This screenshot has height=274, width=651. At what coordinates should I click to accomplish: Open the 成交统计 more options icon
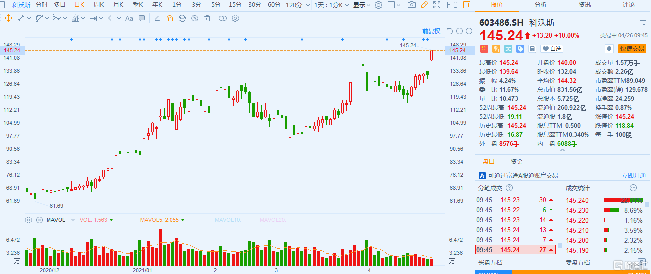click(x=633, y=188)
